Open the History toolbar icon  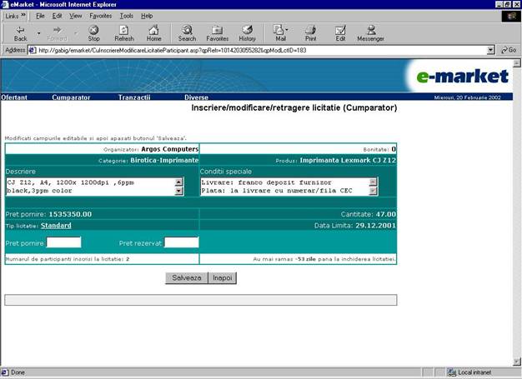[248, 32]
